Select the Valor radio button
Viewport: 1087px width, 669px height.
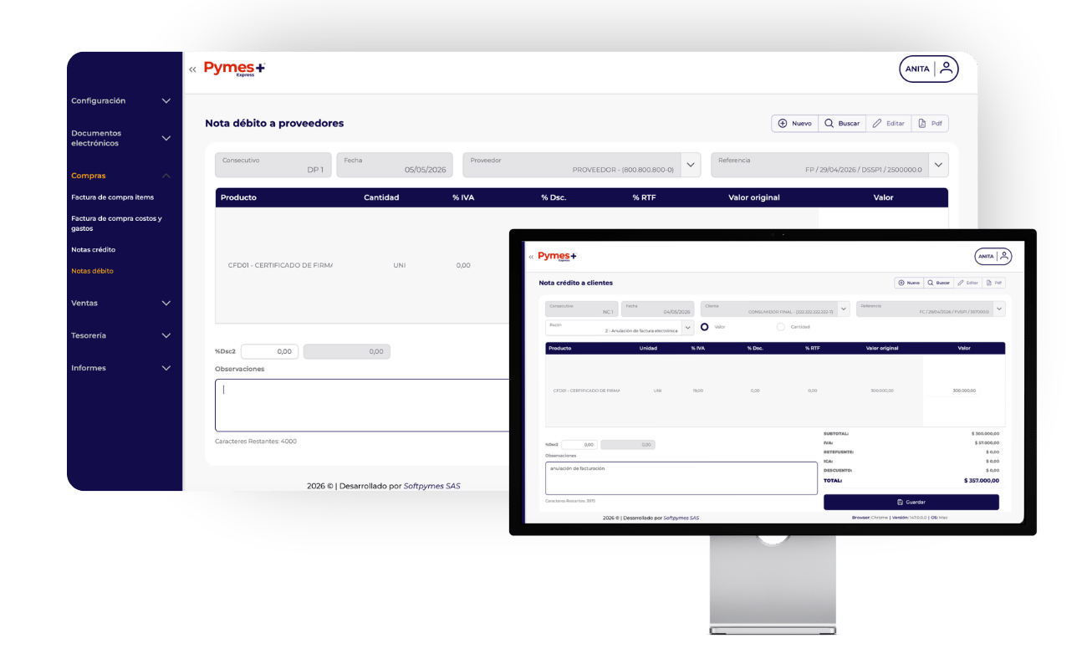704,327
